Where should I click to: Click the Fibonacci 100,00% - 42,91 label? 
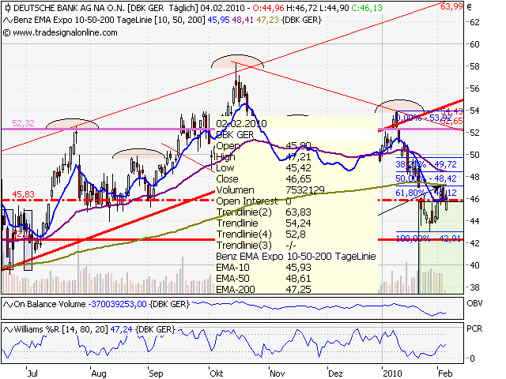tap(428, 238)
